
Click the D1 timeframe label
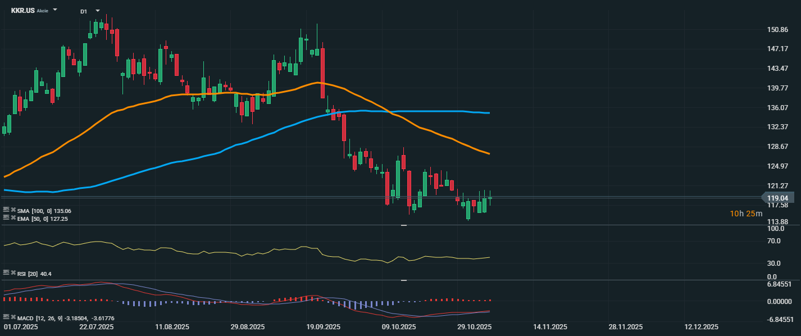pos(84,11)
